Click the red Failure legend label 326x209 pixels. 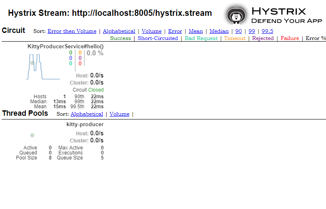[x=290, y=38]
